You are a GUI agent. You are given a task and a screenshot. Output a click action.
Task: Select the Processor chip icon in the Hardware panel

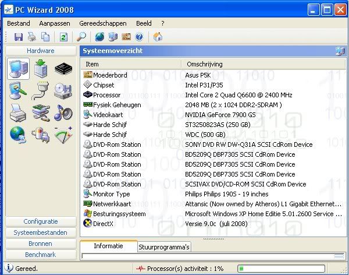pos(63,69)
